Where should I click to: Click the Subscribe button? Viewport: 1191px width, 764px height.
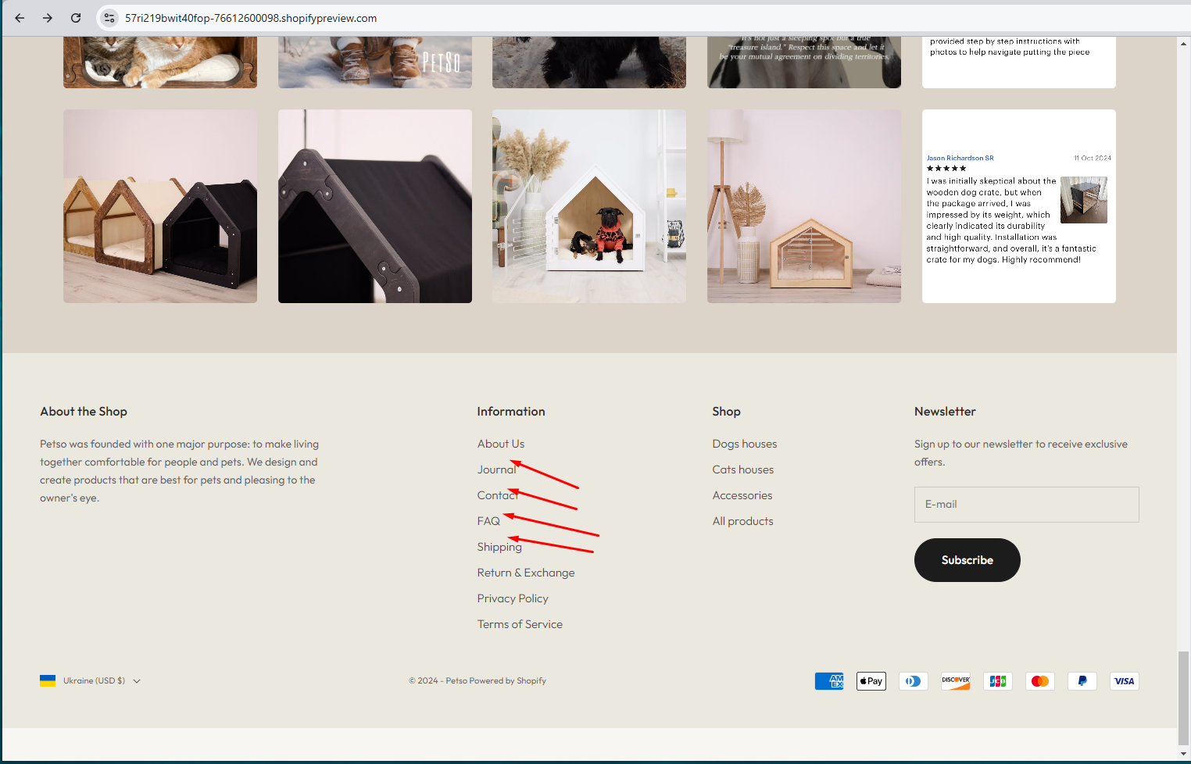pyautogui.click(x=967, y=560)
